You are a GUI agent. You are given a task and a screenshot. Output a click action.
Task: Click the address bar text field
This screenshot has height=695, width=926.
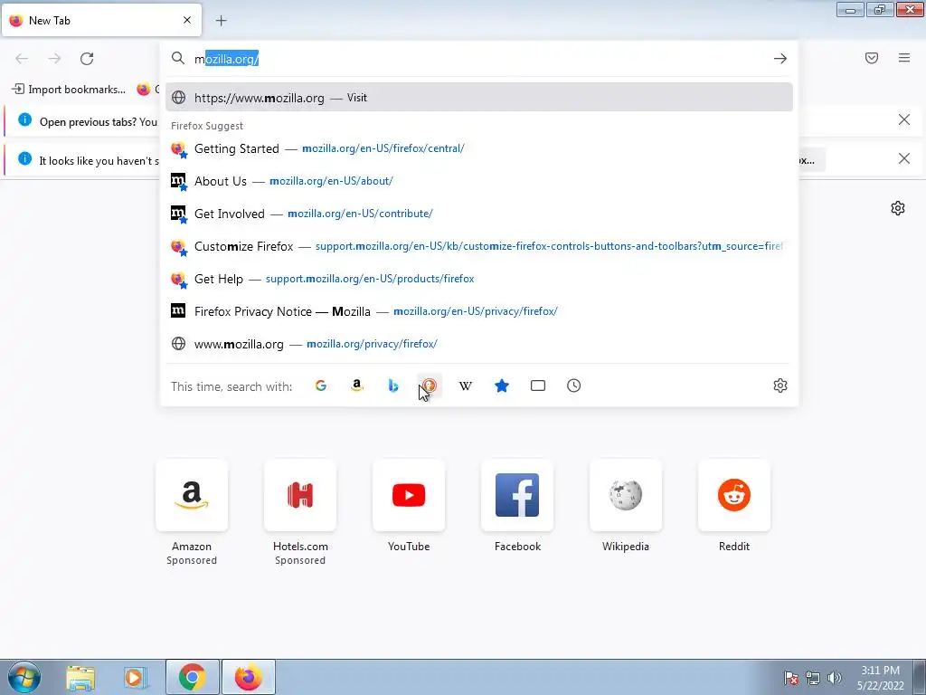(x=478, y=59)
